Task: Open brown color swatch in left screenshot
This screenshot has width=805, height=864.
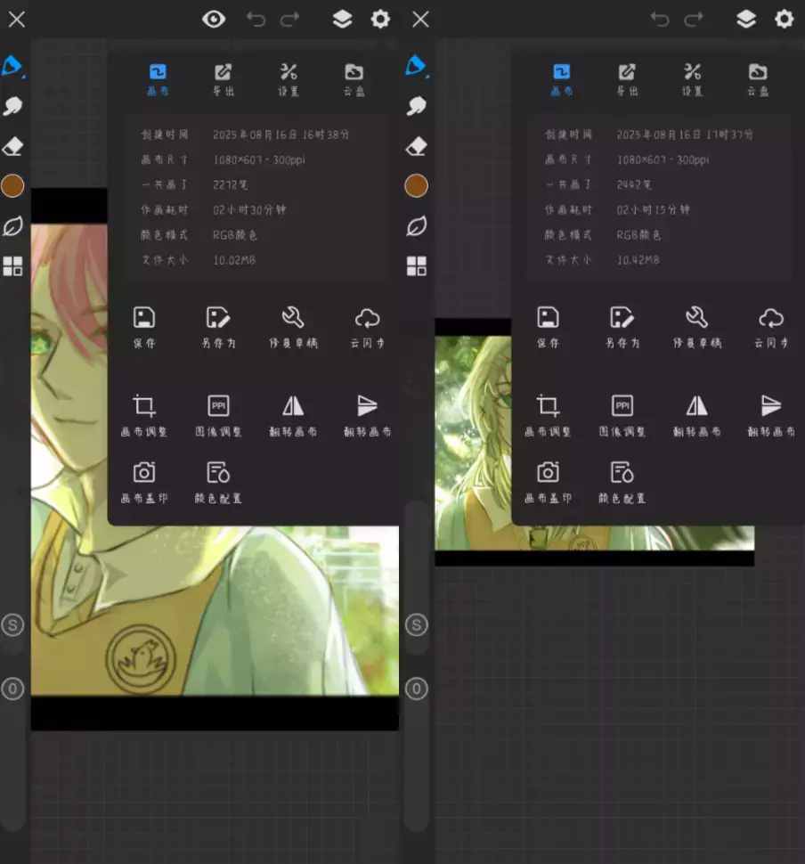Action: 12,185
